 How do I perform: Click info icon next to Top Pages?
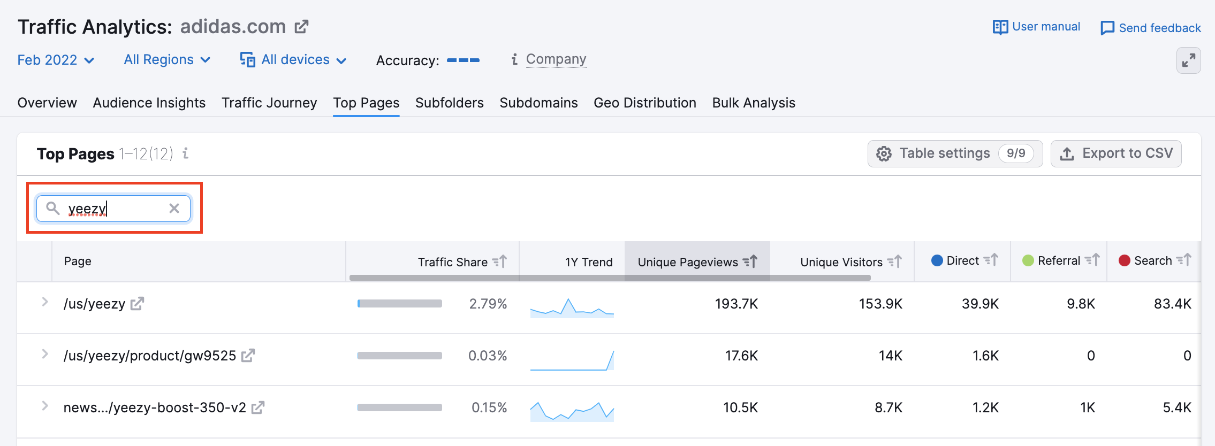tap(185, 153)
